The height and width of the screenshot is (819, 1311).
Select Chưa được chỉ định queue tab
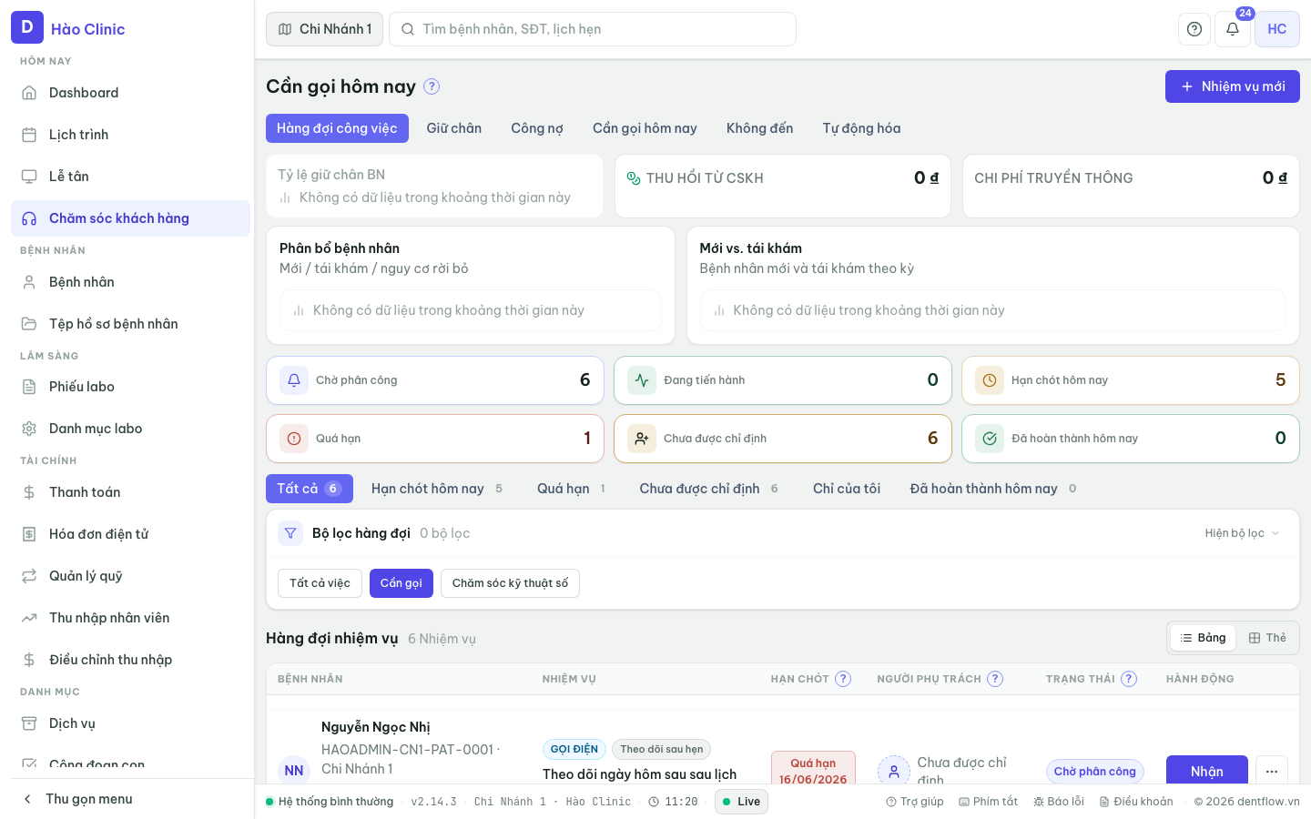(x=709, y=489)
